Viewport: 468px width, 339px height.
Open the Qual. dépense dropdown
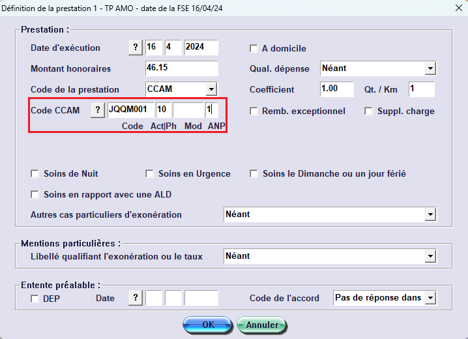(430, 68)
